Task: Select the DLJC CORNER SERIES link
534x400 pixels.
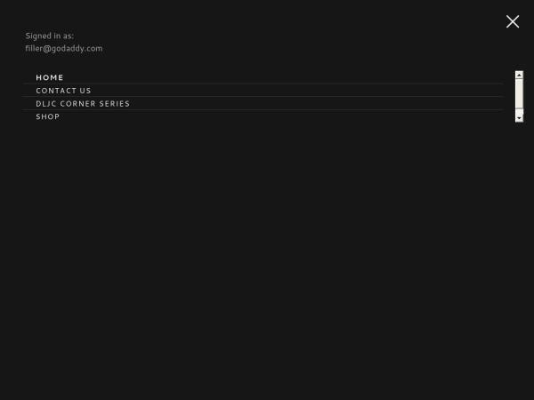Action: pyautogui.click(x=83, y=103)
